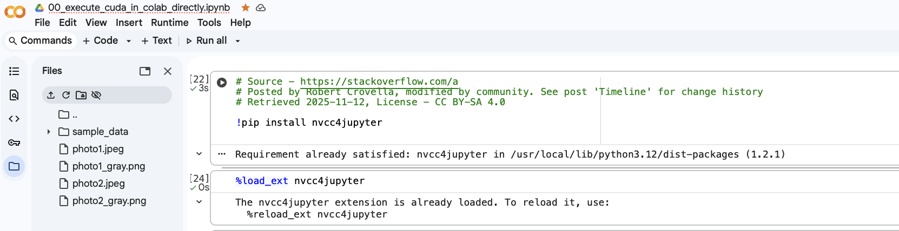Screen dimensions: 899x231
Task: Close the Files panel
Action: tap(168, 71)
